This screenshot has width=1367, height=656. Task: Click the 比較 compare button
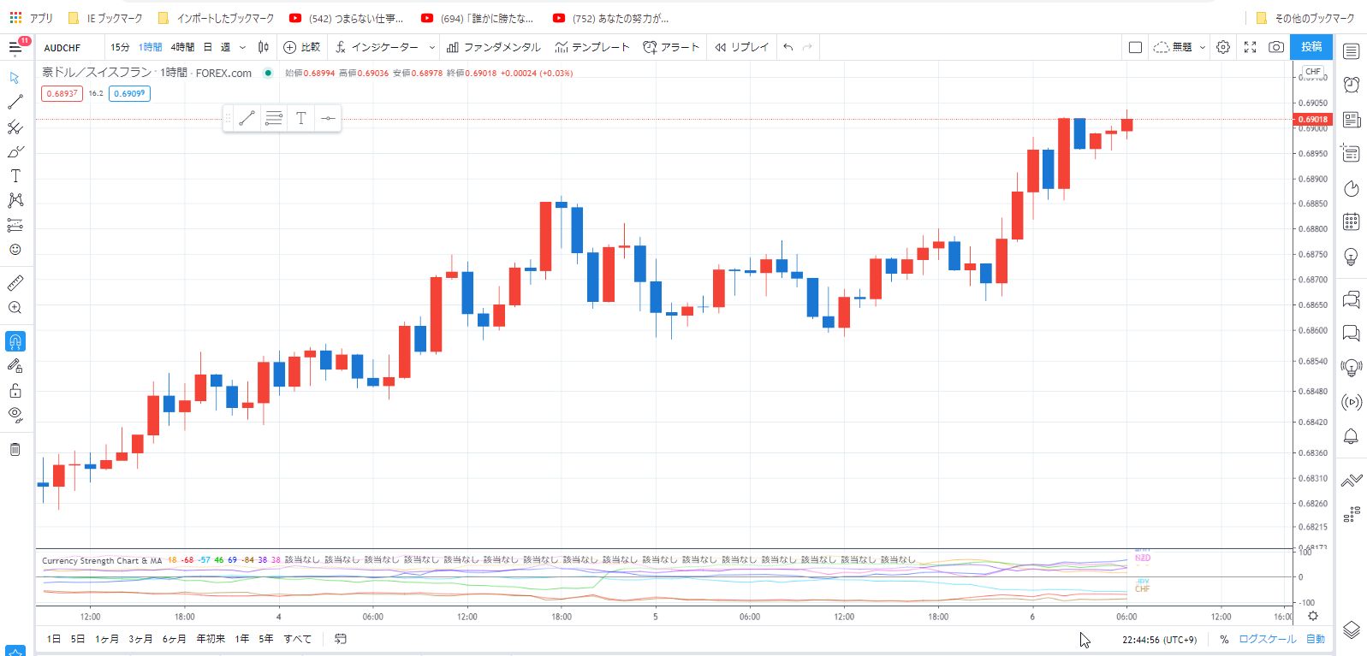click(301, 47)
